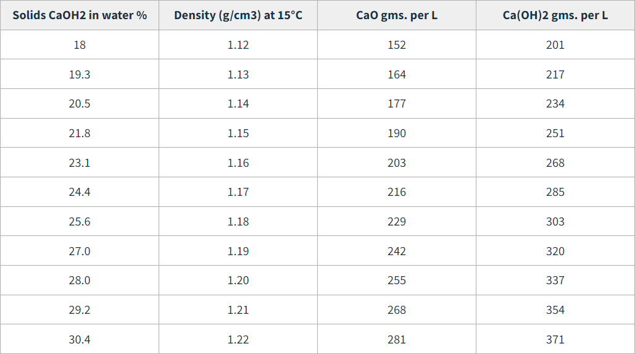Viewport: 635px width, 354px height.
Task: Click the 24.4 solids percentage cell
Action: point(80,192)
